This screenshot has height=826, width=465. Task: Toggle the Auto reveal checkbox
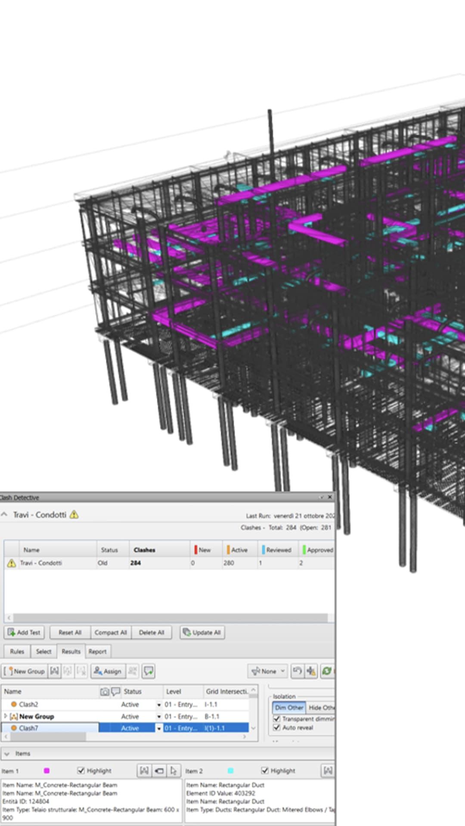pos(277,727)
